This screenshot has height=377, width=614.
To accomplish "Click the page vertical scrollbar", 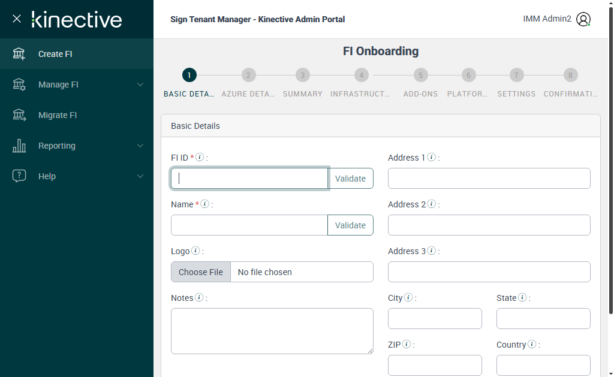I will tap(610, 180).
